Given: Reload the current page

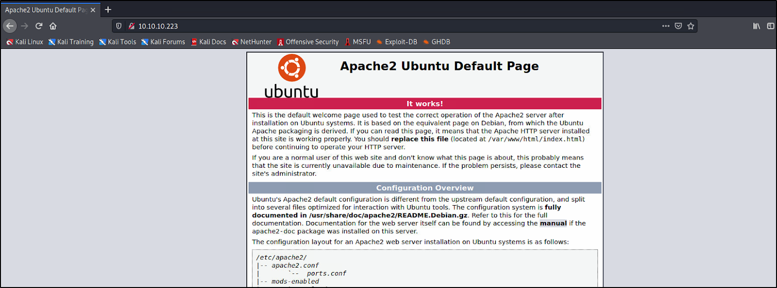Looking at the screenshot, I should 39,26.
